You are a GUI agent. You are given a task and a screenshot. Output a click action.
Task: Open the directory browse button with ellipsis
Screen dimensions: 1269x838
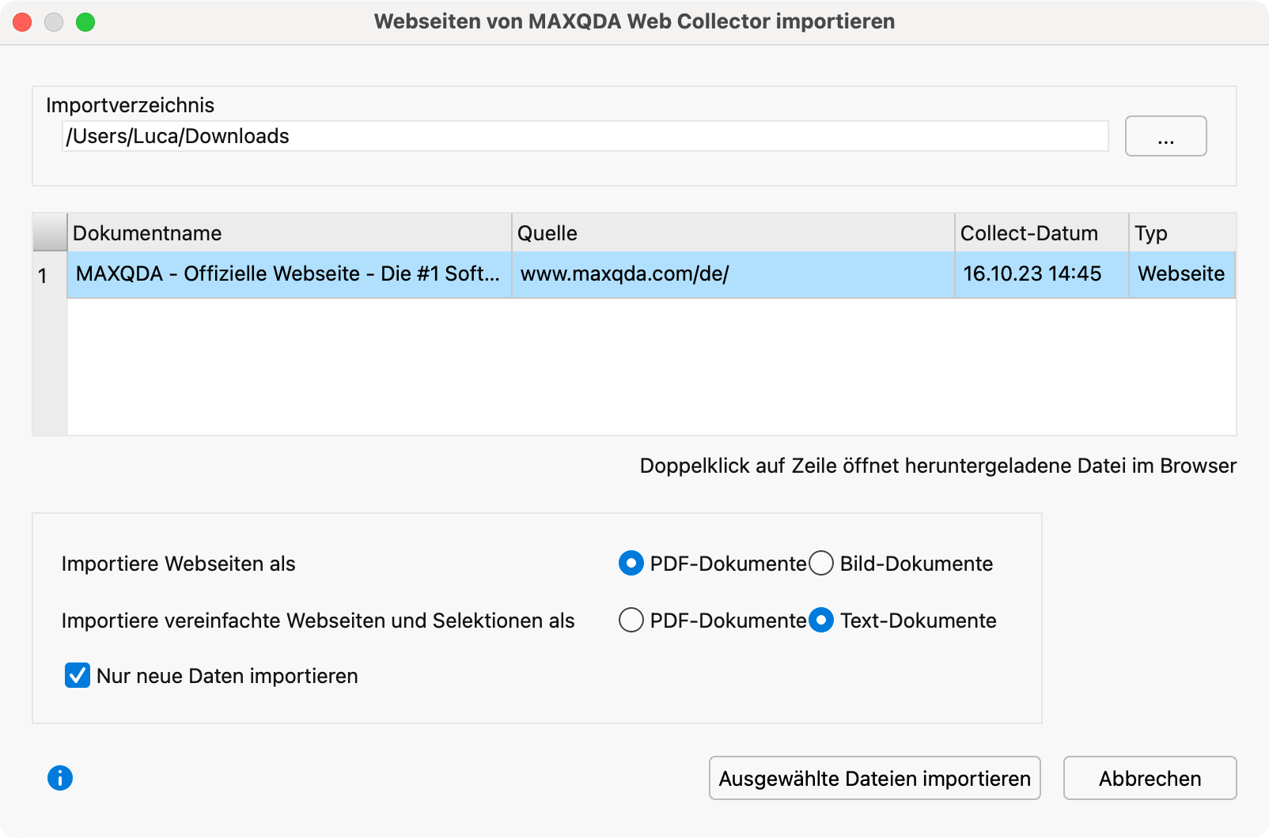click(x=1165, y=137)
